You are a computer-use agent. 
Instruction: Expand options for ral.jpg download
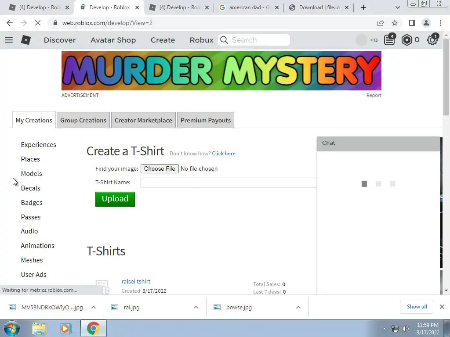tap(196, 307)
